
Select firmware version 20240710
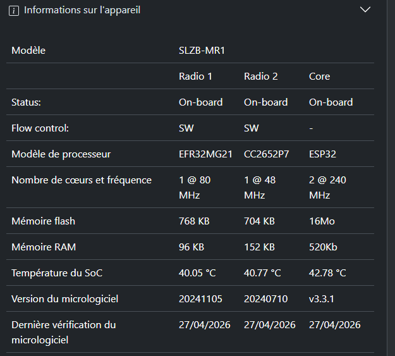coord(266,299)
